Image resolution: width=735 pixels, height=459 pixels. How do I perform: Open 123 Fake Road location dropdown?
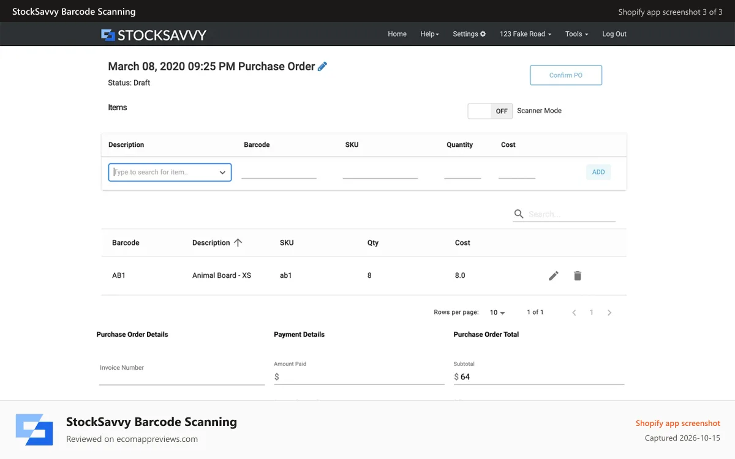pyautogui.click(x=526, y=34)
